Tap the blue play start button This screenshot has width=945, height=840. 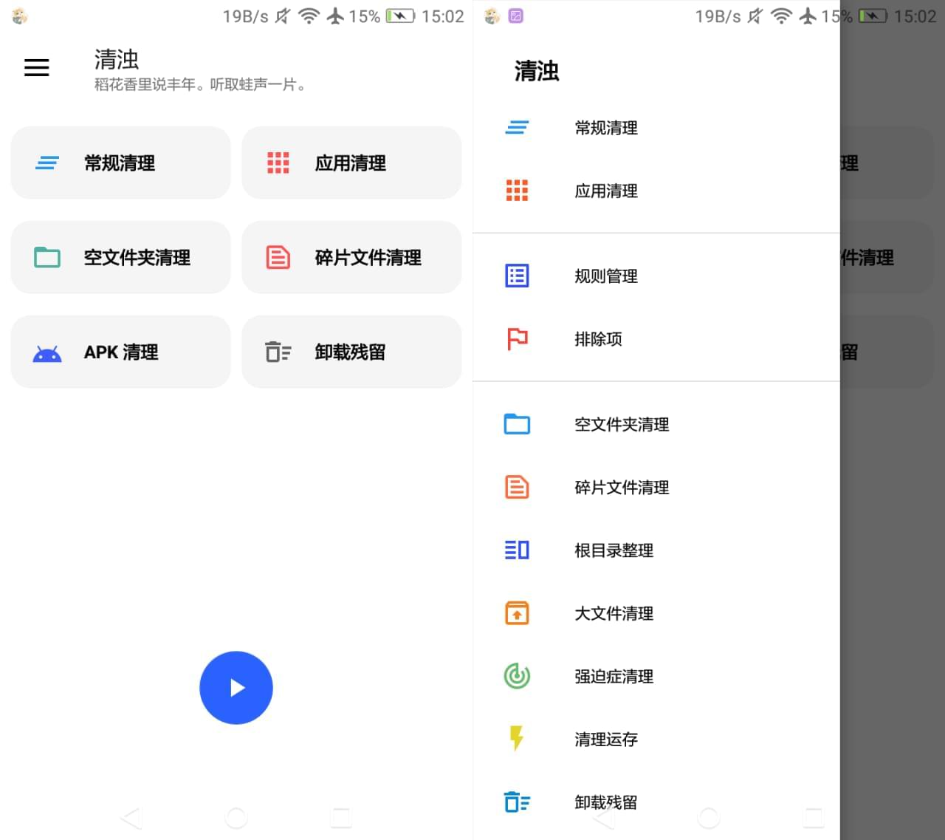click(x=236, y=688)
